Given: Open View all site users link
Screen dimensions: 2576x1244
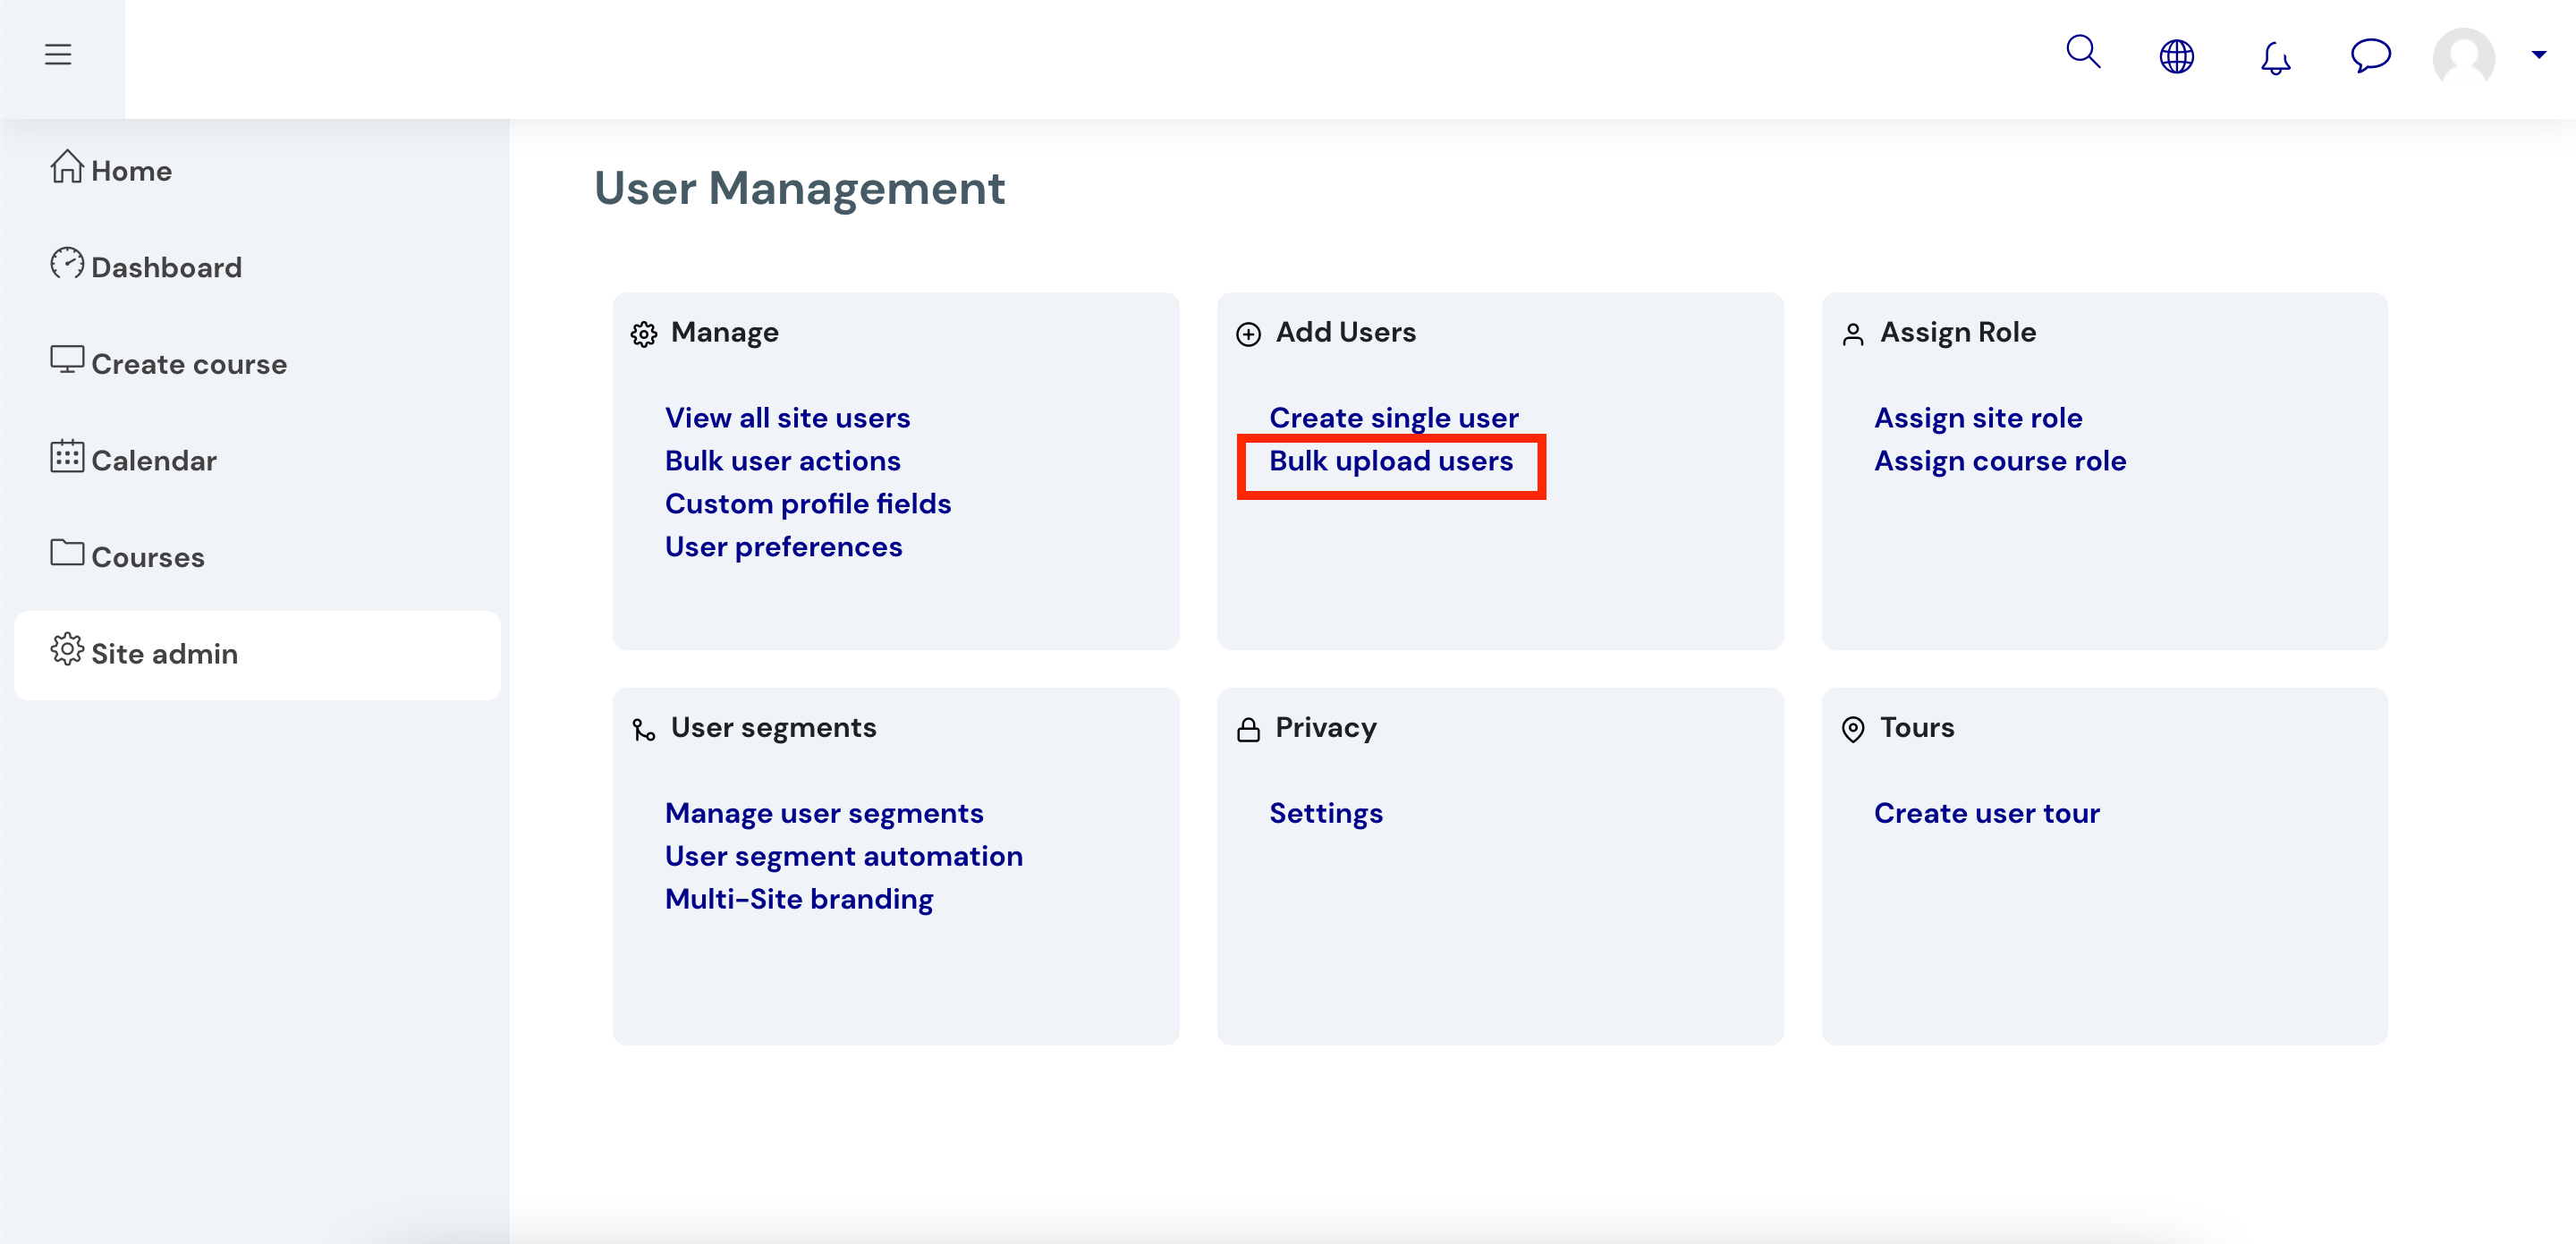Looking at the screenshot, I should click(x=787, y=418).
